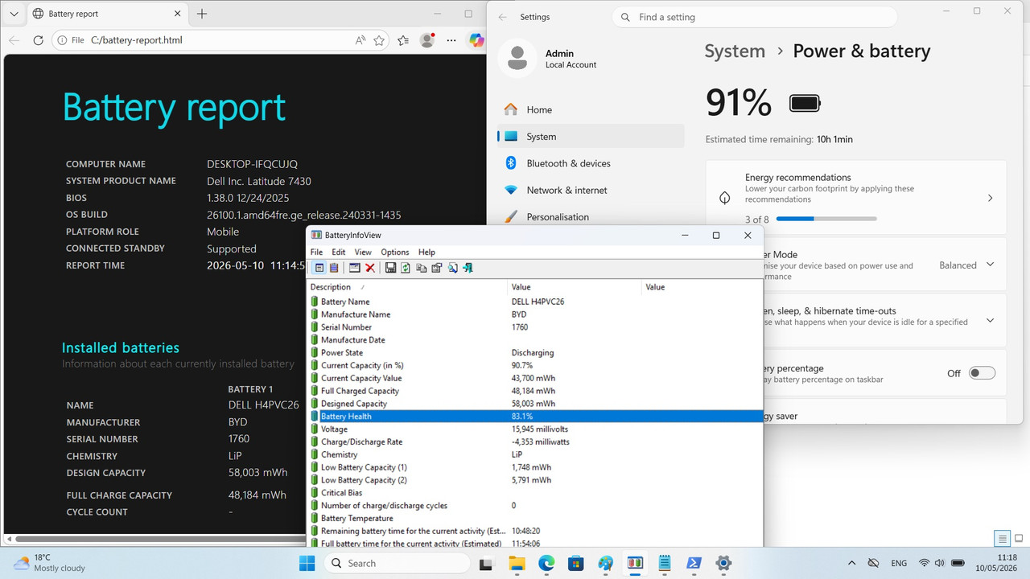Viewport: 1030px width, 579px height.
Task: Open the Favorites list icon in Edge
Action: point(403,40)
